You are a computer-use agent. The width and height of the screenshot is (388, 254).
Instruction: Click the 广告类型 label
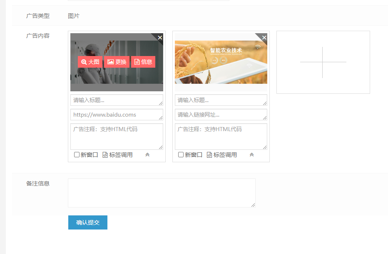coord(38,16)
